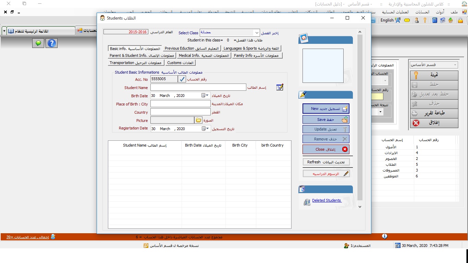468x263 pixels.
Task: Open the الرسوم الدراسيه fees button
Action: (326, 174)
